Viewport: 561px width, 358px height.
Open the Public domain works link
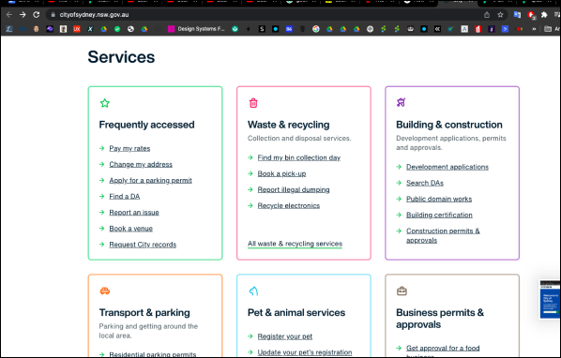[x=439, y=199]
